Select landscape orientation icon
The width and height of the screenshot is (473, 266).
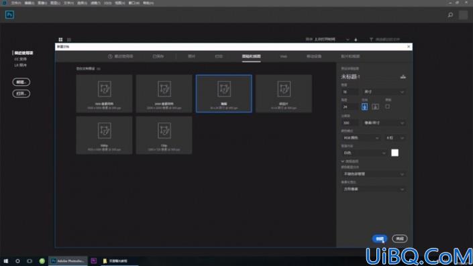[x=375, y=107]
